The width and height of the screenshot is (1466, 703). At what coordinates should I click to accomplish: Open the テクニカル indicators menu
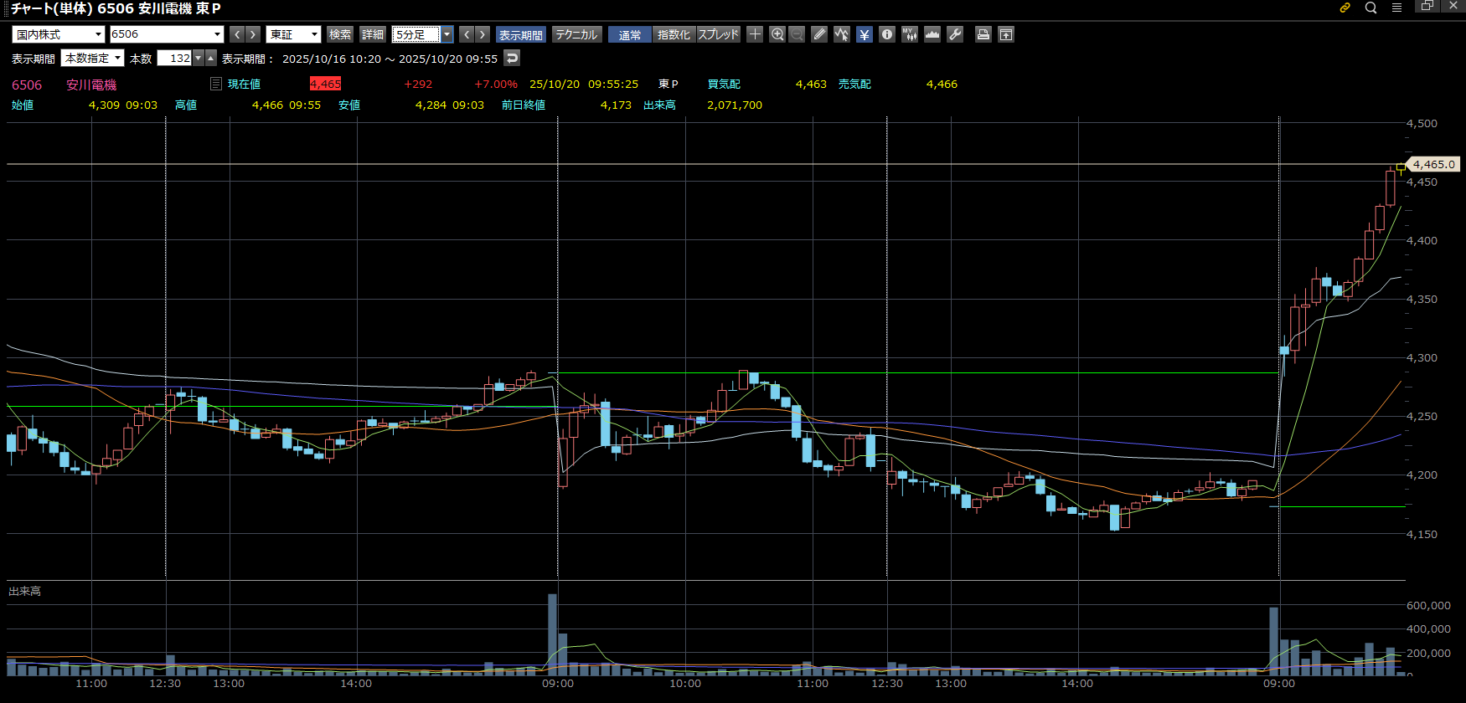(576, 34)
